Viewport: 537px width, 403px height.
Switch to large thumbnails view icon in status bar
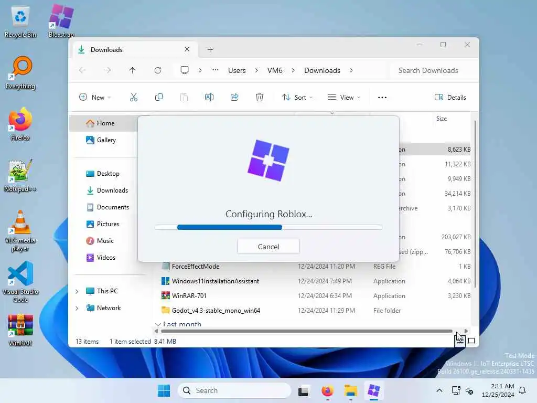(471, 341)
